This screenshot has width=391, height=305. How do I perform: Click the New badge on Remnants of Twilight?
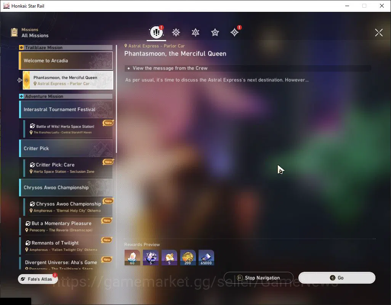tap(107, 240)
